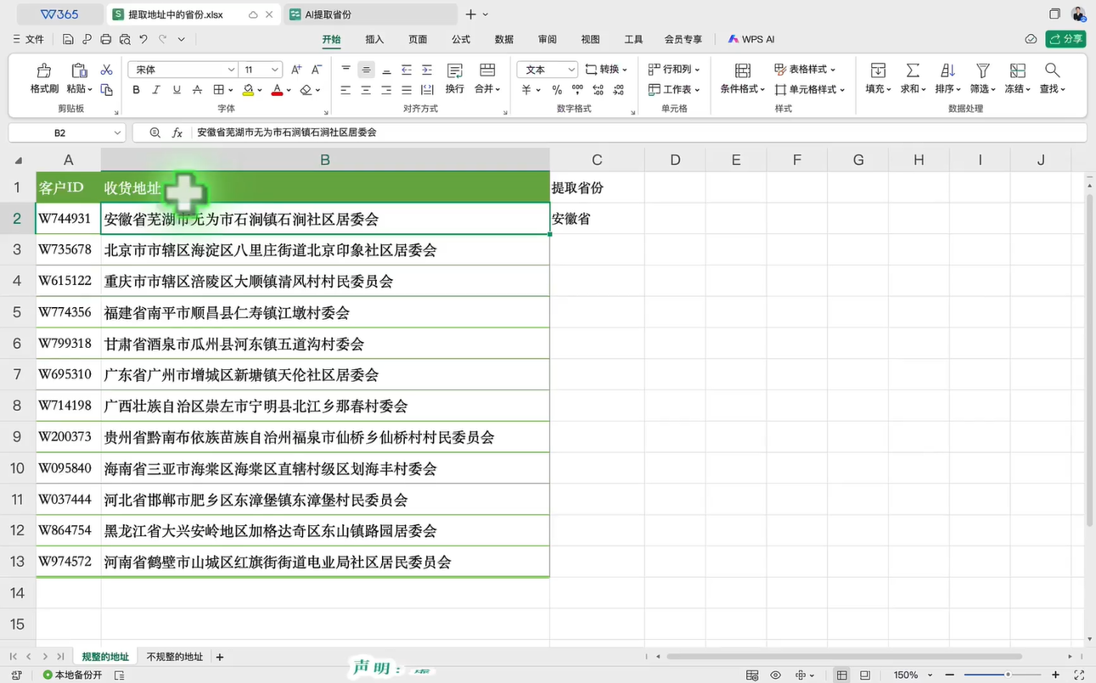Click the print icon in quick toolbar
This screenshot has height=683, width=1096.
click(106, 39)
